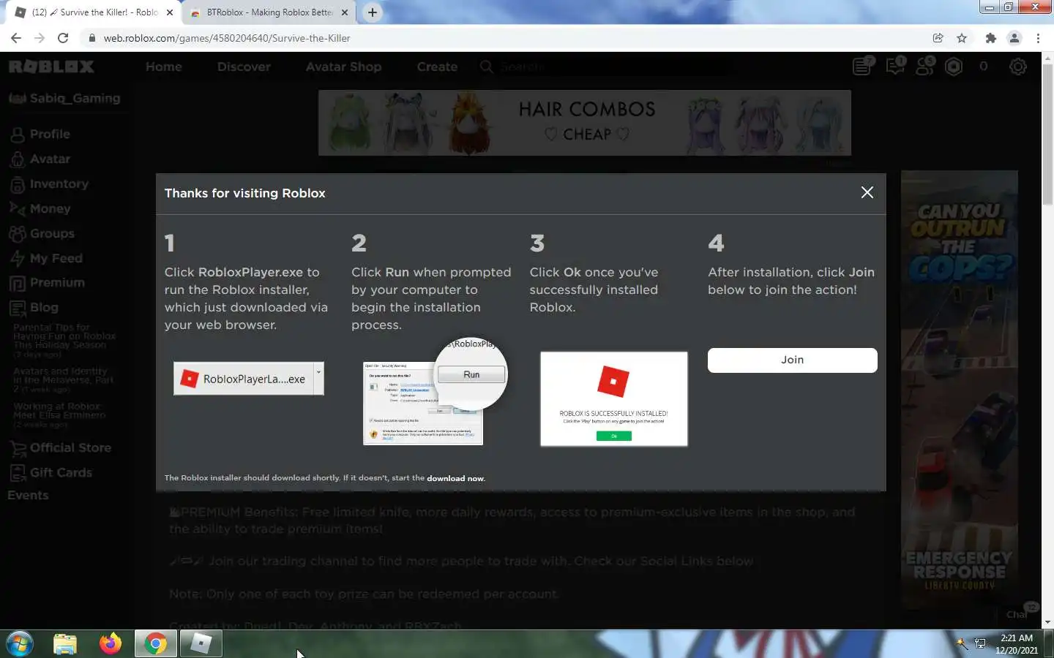1054x658 pixels.
Task: Open a new browser tab
Action: tap(372, 12)
